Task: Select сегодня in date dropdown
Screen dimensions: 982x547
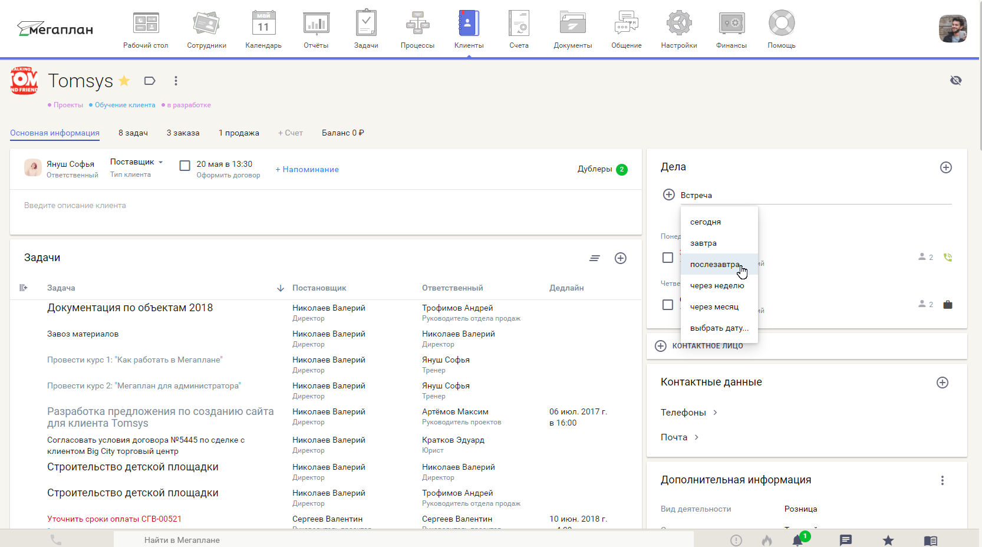Action: [x=719, y=222]
